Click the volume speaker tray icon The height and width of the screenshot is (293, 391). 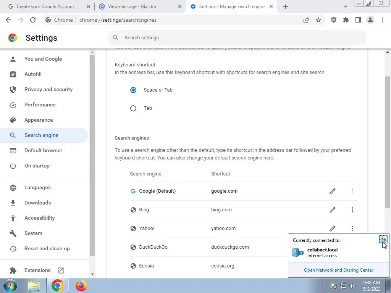click(x=352, y=286)
